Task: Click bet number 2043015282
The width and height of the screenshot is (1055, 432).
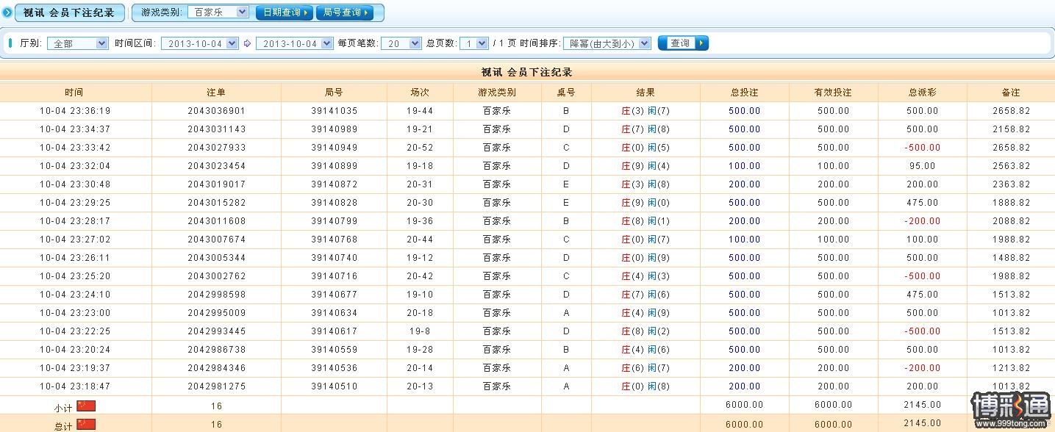Action: pyautogui.click(x=216, y=203)
